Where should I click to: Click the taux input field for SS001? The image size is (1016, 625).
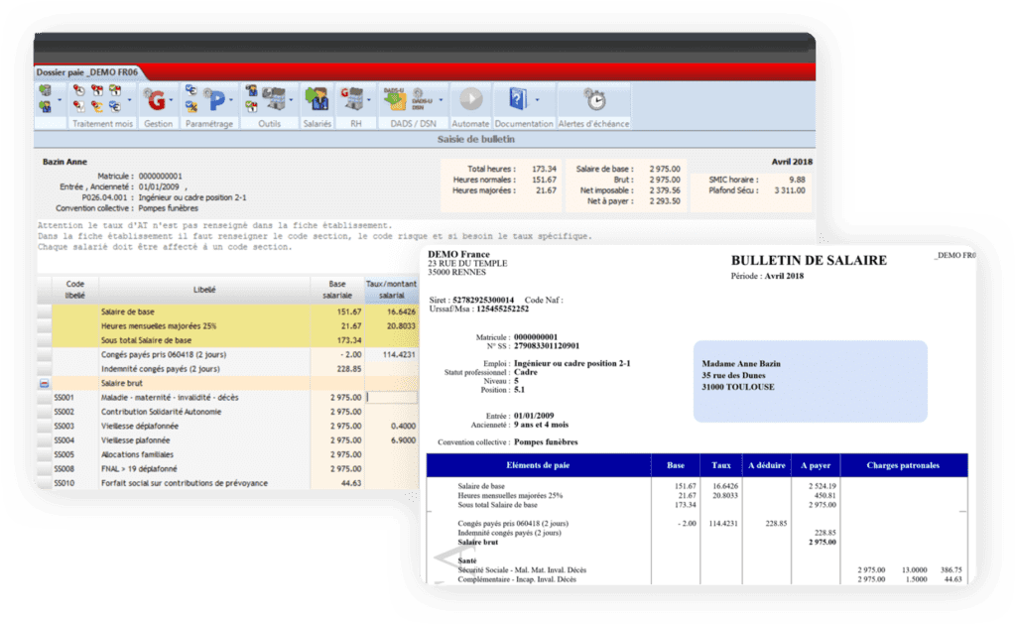point(391,397)
